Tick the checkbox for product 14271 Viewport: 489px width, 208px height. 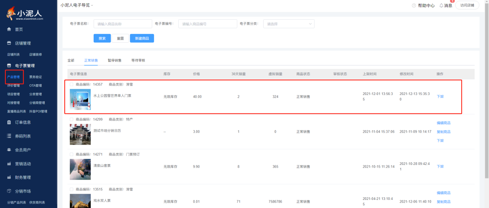pyautogui.click(x=72, y=155)
